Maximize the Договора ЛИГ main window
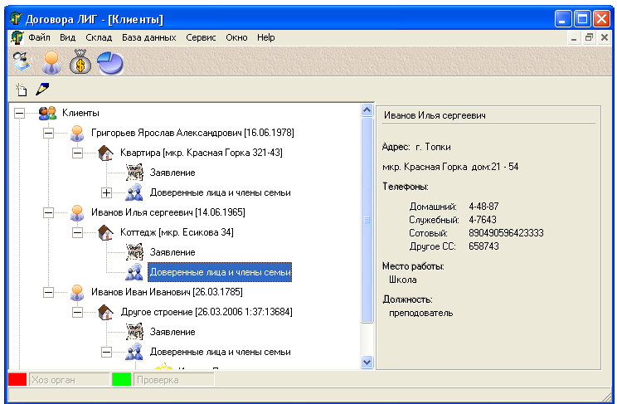This screenshot has height=404, width=617. (582, 19)
